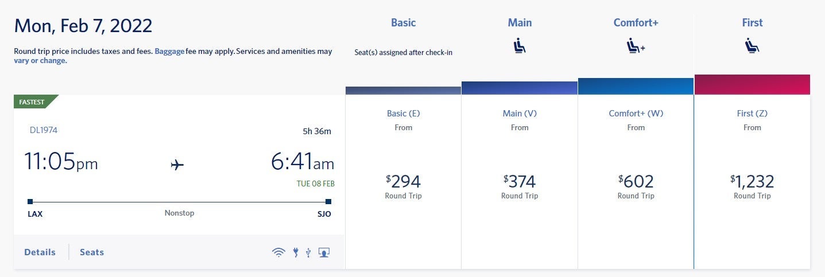Click the Basic column header
The image size is (825, 277).
coord(403,23)
